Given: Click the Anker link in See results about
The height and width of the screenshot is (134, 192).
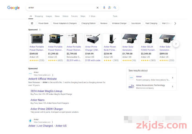Looking at the screenshot, I should [139, 77].
